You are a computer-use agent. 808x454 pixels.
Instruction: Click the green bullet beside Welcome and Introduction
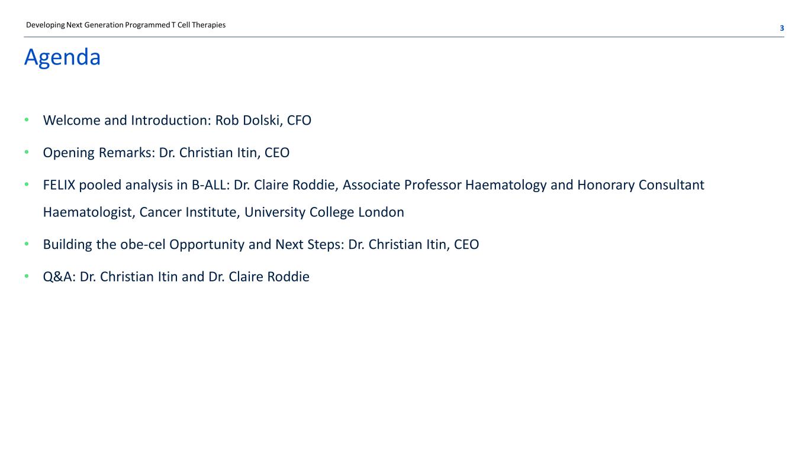click(x=27, y=121)
